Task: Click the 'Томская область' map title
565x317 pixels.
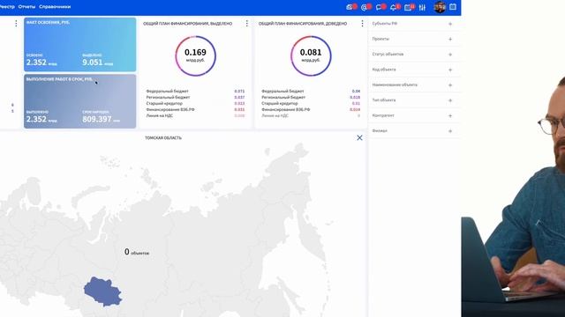Action: pyautogui.click(x=163, y=138)
